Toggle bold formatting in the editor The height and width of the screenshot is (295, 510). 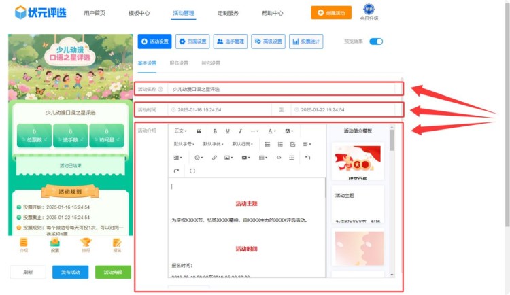coord(215,131)
